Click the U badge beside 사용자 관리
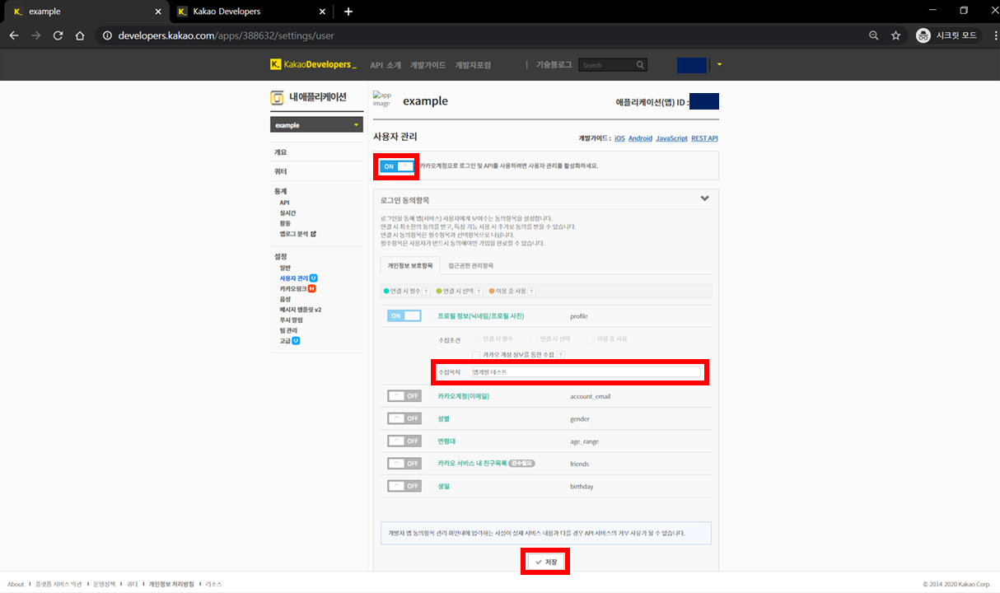The height and width of the screenshot is (593, 1000). coord(314,278)
